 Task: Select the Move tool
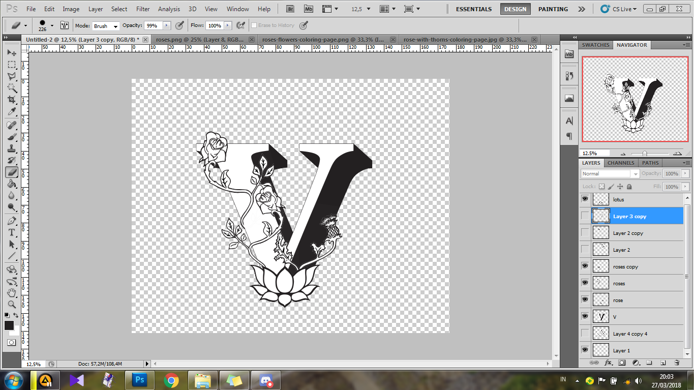[x=12, y=53]
